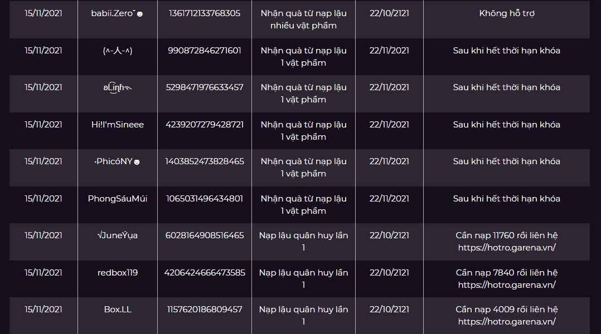601x334 pixels.
Task: Select player ID 1361712133768305
Action: pos(205,13)
